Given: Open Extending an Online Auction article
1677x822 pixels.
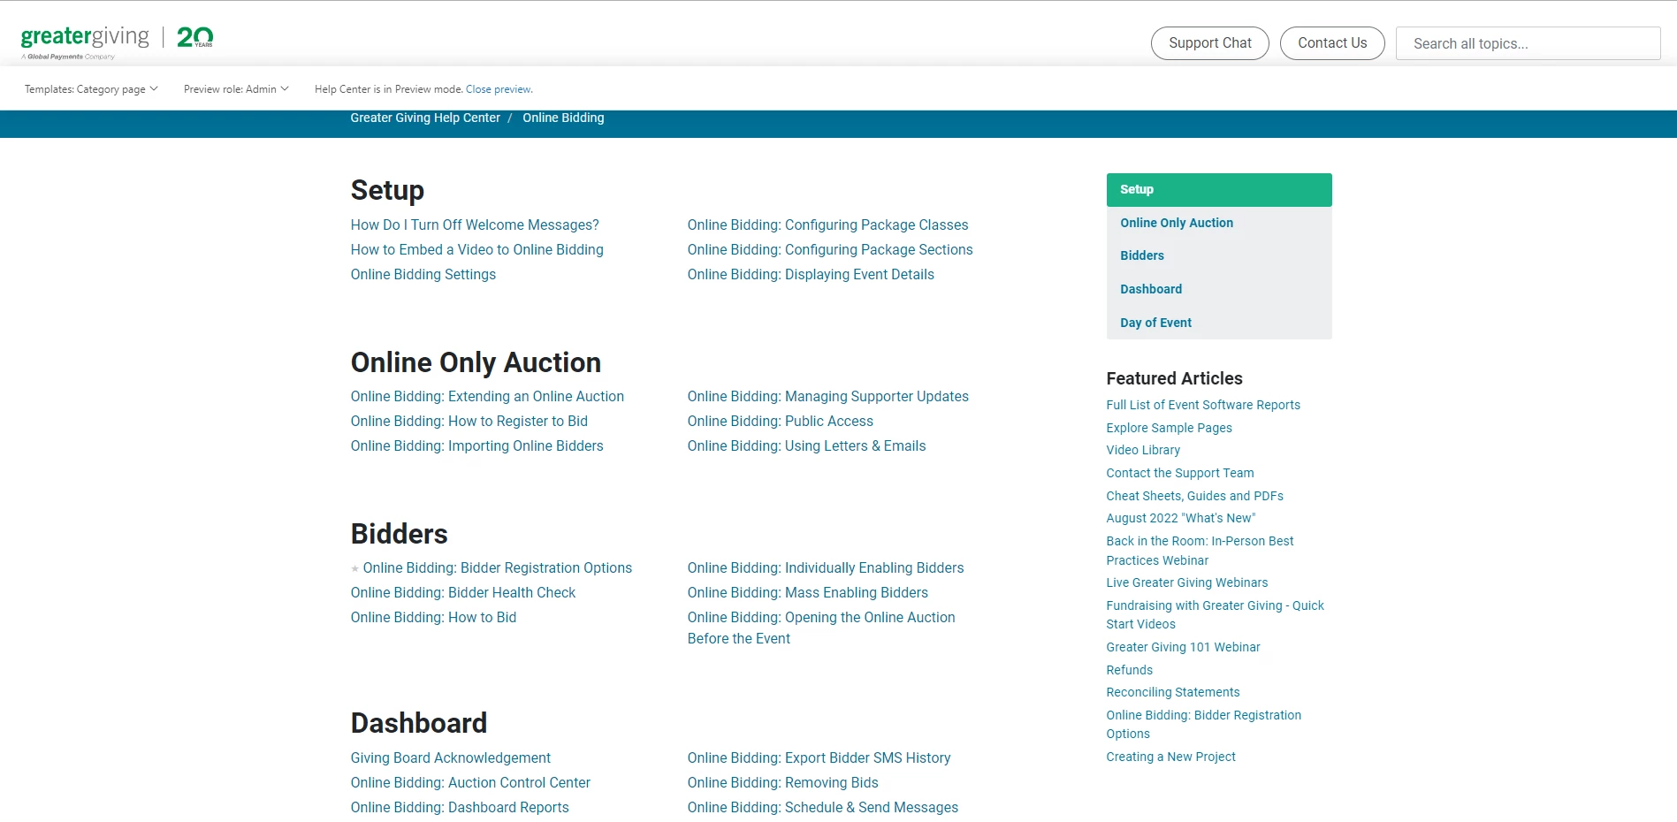Looking at the screenshot, I should 487,397.
